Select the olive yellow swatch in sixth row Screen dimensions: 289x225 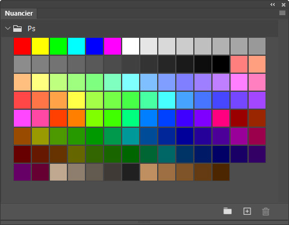40,136
